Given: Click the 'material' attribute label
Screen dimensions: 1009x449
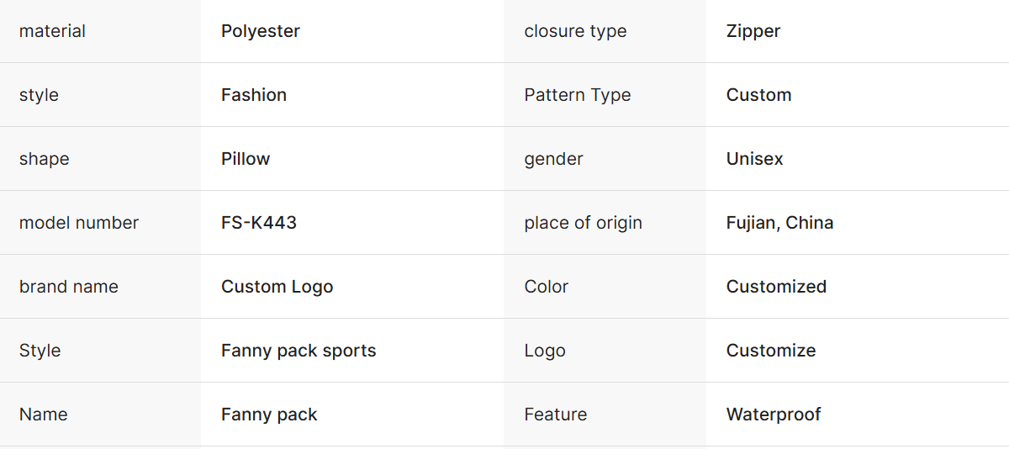Looking at the screenshot, I should click(52, 31).
